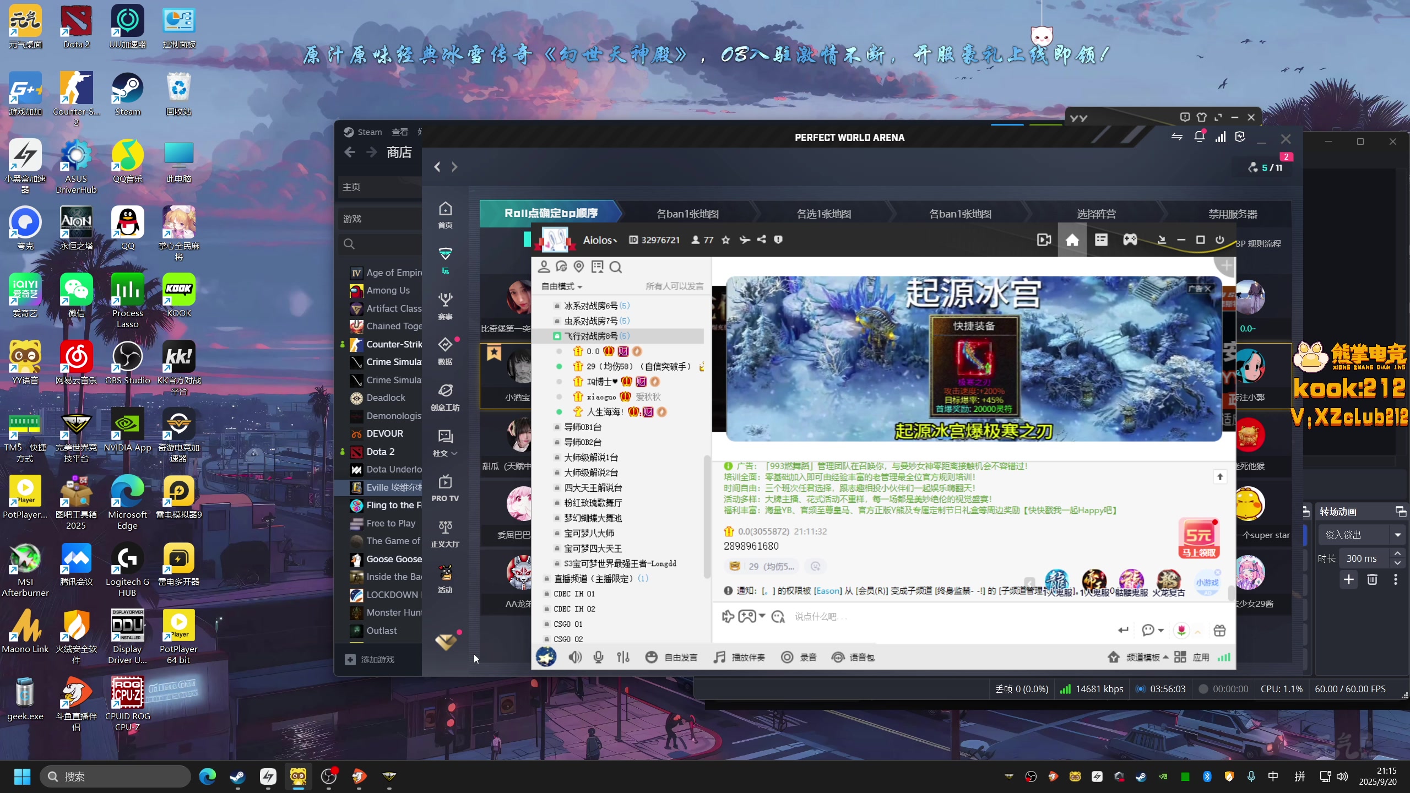
Task: Expand 社交 section in Perfect World sidebar
Action: (445, 453)
